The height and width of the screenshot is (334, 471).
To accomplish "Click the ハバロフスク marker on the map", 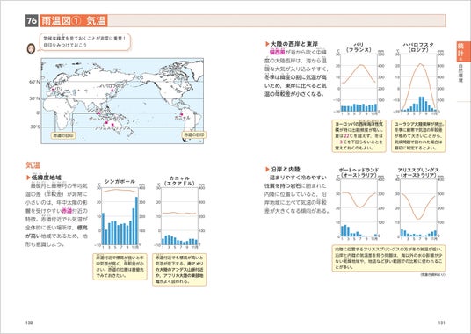I will coord(112,90).
